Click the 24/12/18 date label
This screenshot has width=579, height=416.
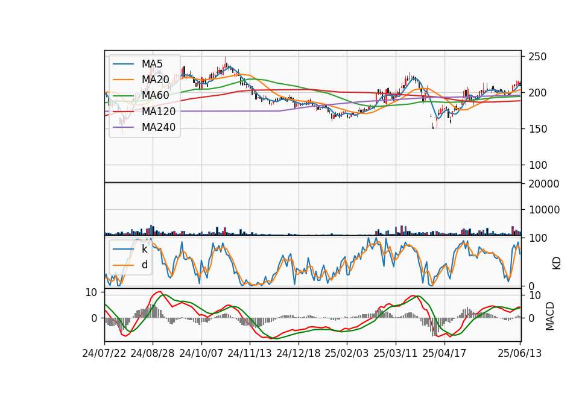[x=299, y=353]
